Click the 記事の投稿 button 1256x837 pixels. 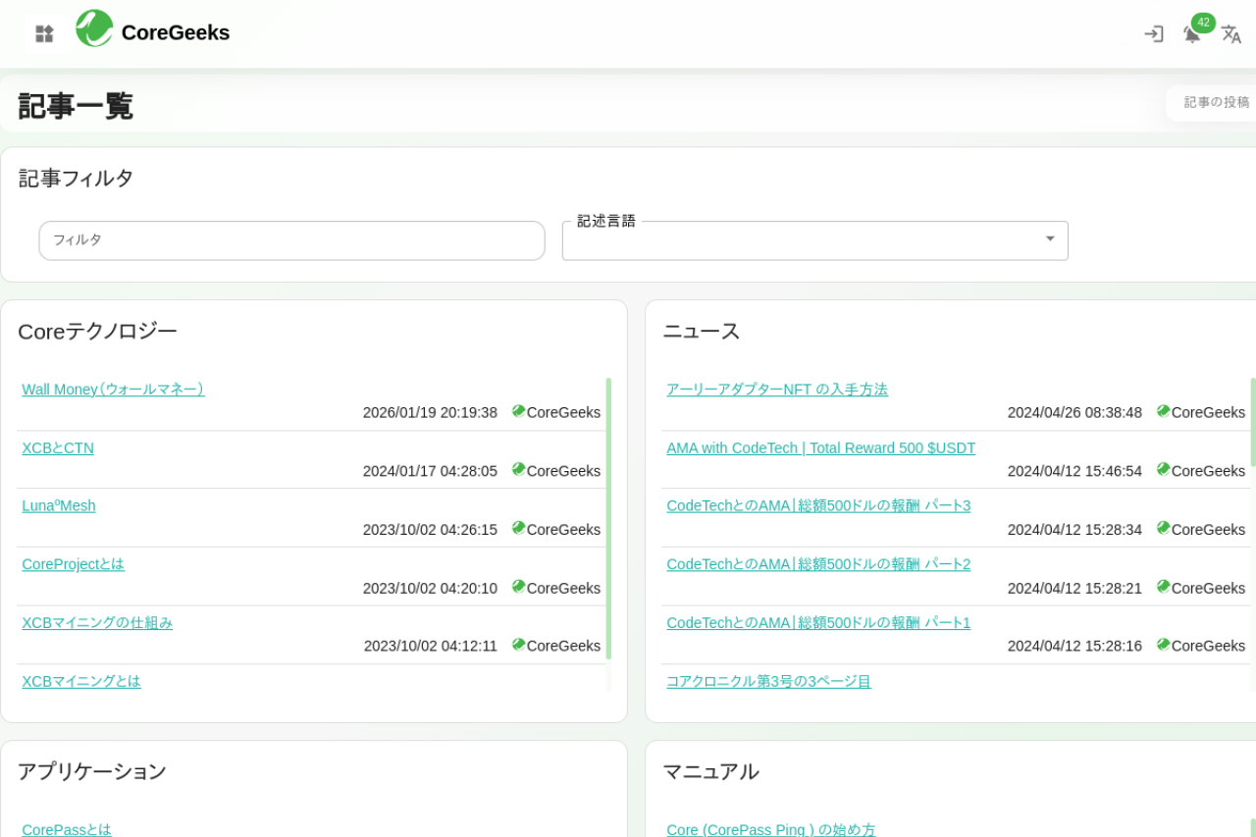click(1216, 102)
